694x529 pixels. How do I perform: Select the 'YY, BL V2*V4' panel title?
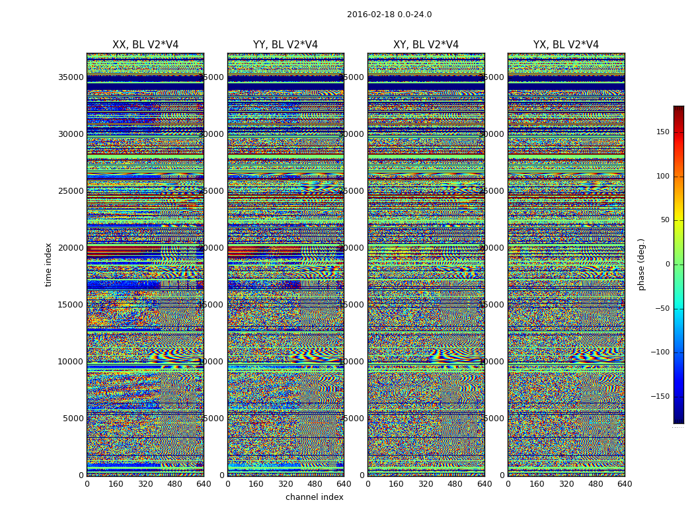[x=285, y=45]
